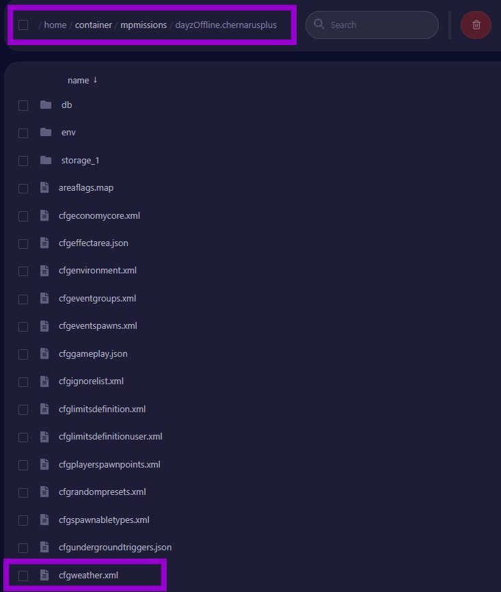The width and height of the screenshot is (501, 592).
Task: Open the db folder icon
Action: pos(45,105)
